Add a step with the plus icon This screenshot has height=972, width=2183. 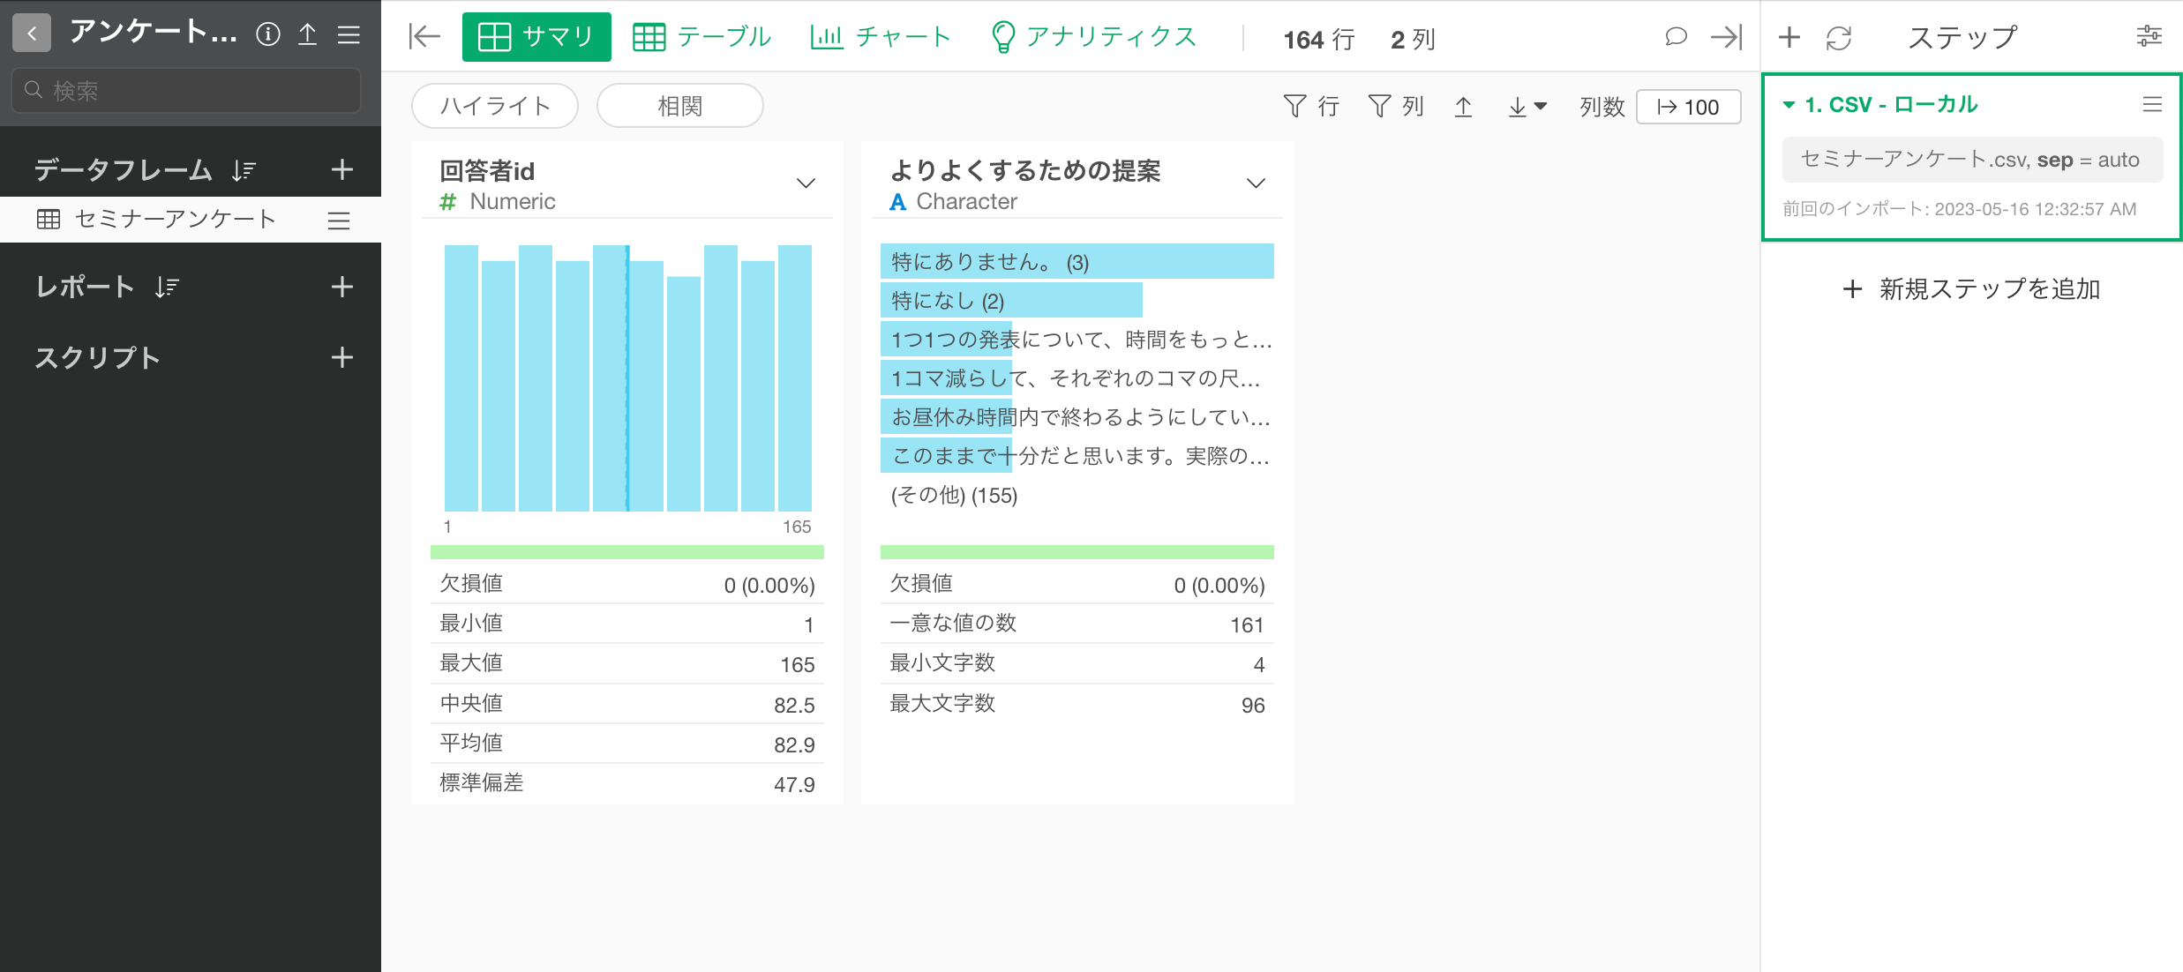coord(1789,37)
